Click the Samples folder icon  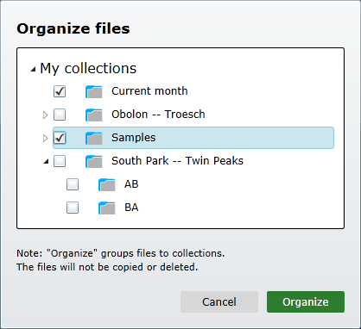tap(94, 138)
